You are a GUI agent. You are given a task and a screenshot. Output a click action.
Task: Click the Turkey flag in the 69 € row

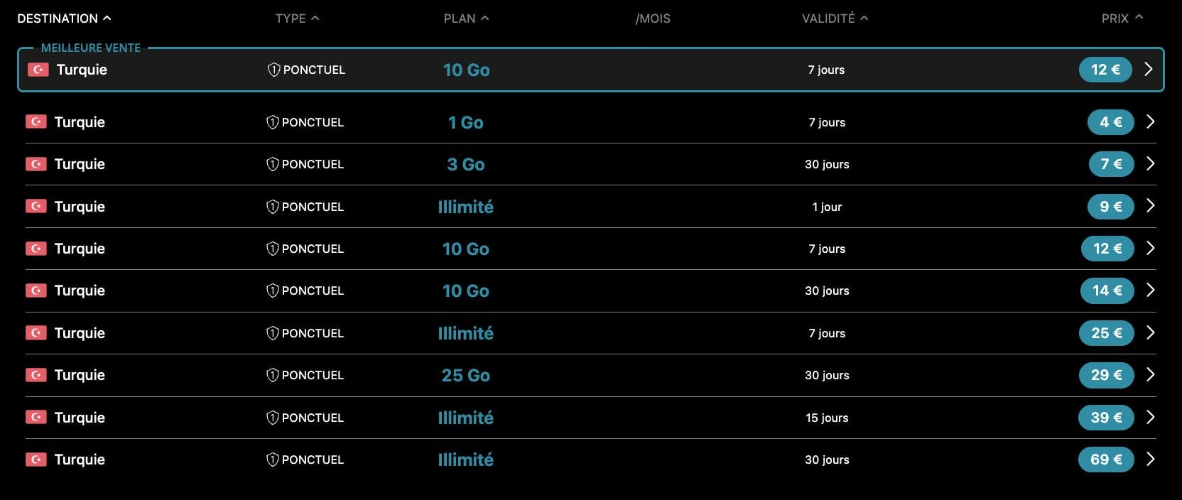pyautogui.click(x=36, y=460)
